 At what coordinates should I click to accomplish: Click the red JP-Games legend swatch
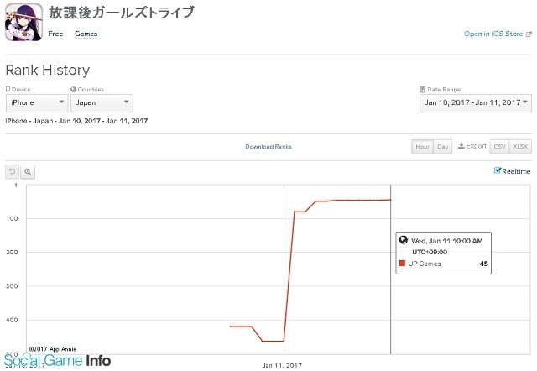pos(403,264)
